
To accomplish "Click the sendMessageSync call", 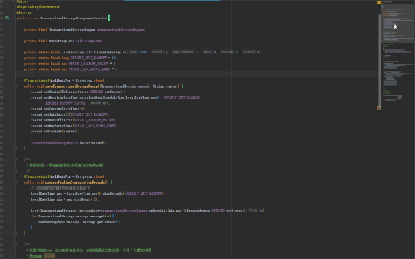I will 51,222.
